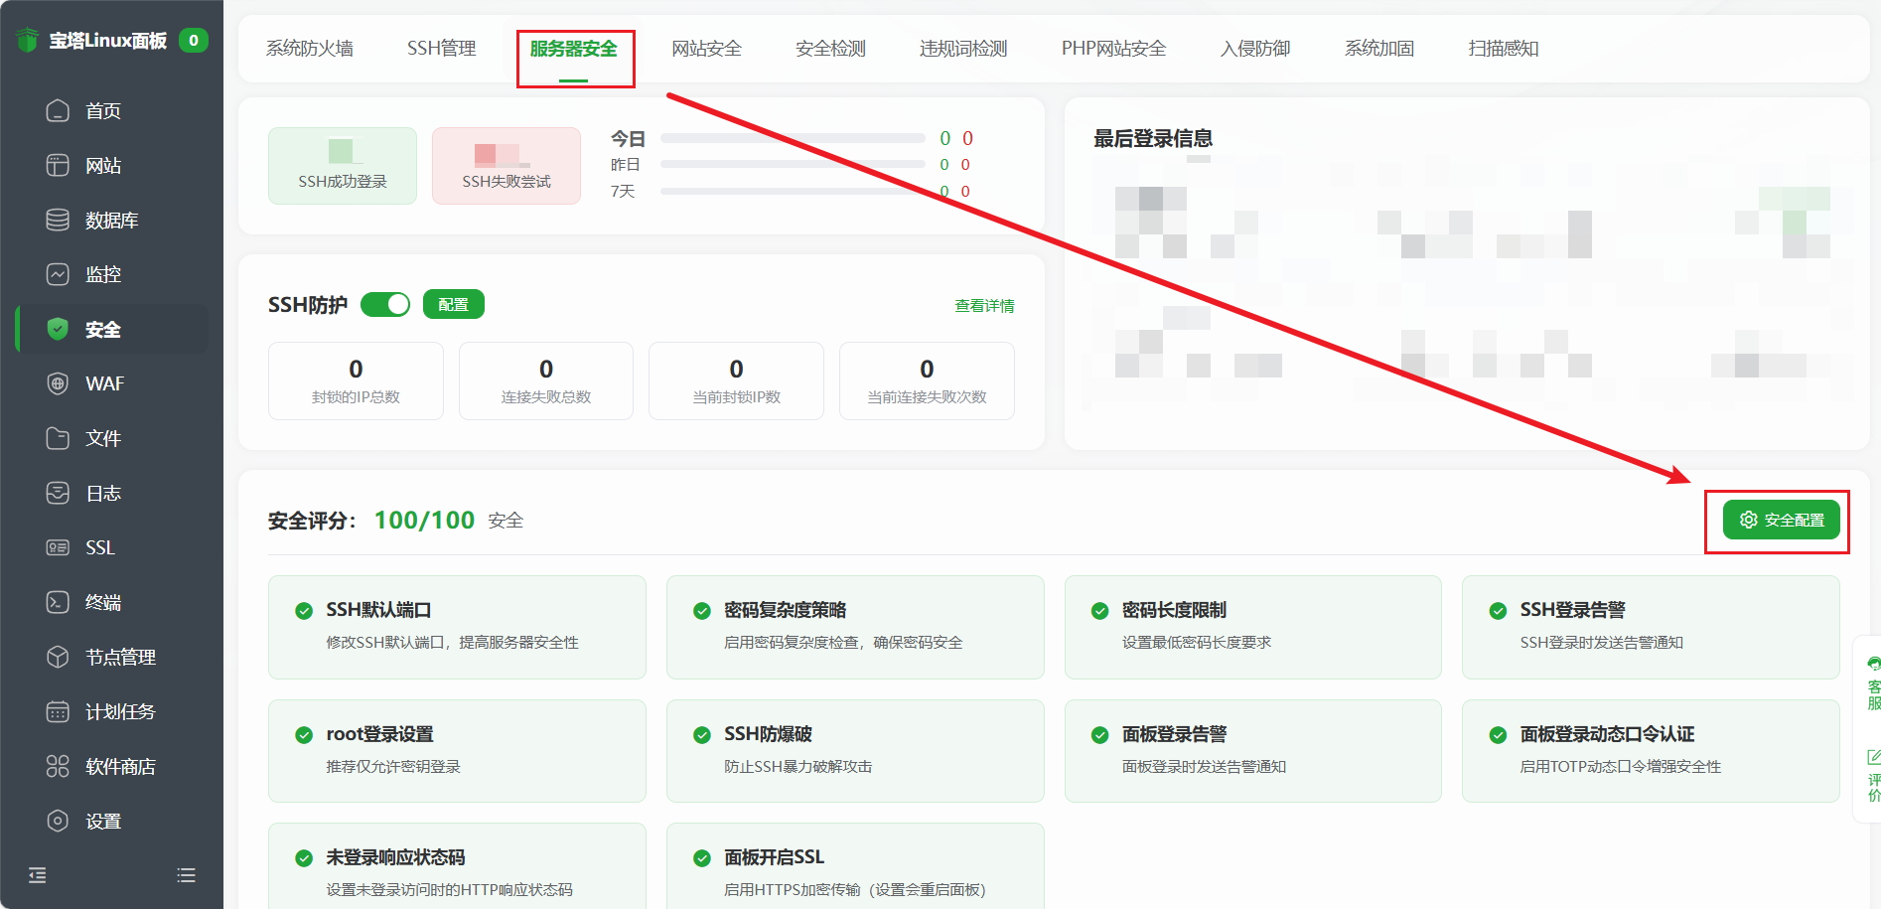This screenshot has width=1881, height=909.
Task: Click the 7天 login progress bar
Action: tap(793, 191)
